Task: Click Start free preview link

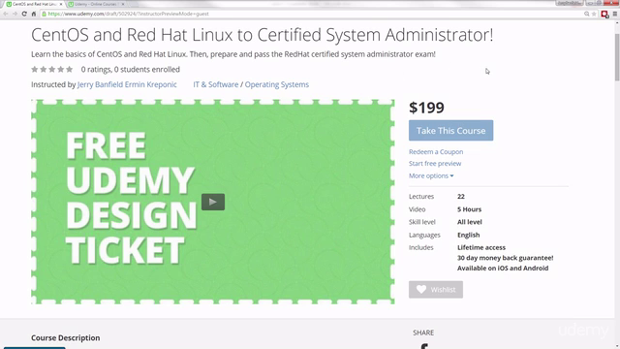Action: [x=435, y=164]
